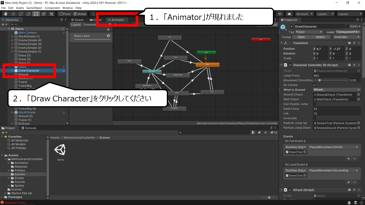
Task: Click the Jump Force input field
Action: (x=337, y=76)
